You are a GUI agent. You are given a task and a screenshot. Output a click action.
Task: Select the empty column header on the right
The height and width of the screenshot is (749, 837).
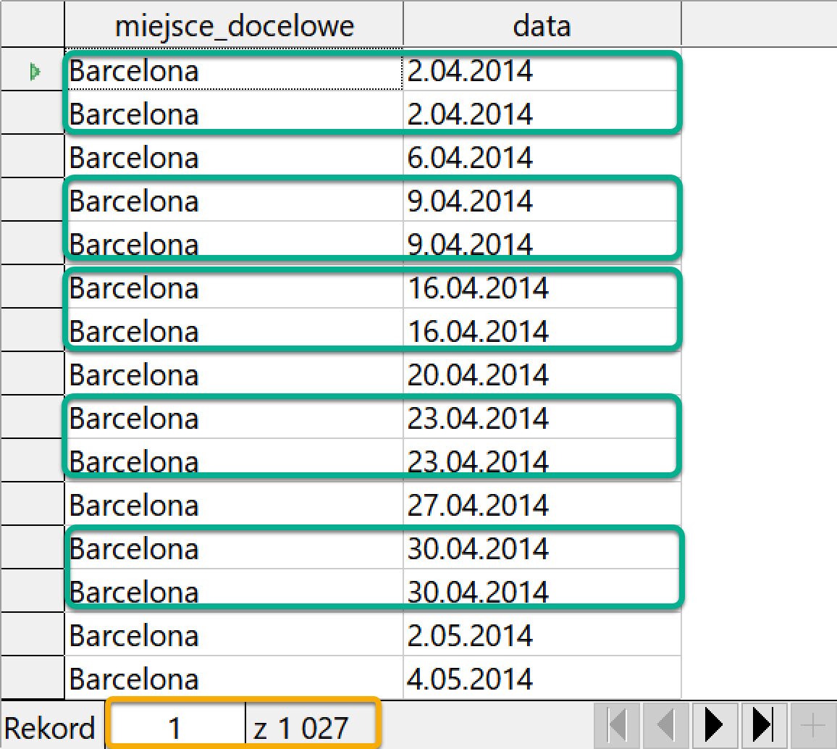point(759,25)
